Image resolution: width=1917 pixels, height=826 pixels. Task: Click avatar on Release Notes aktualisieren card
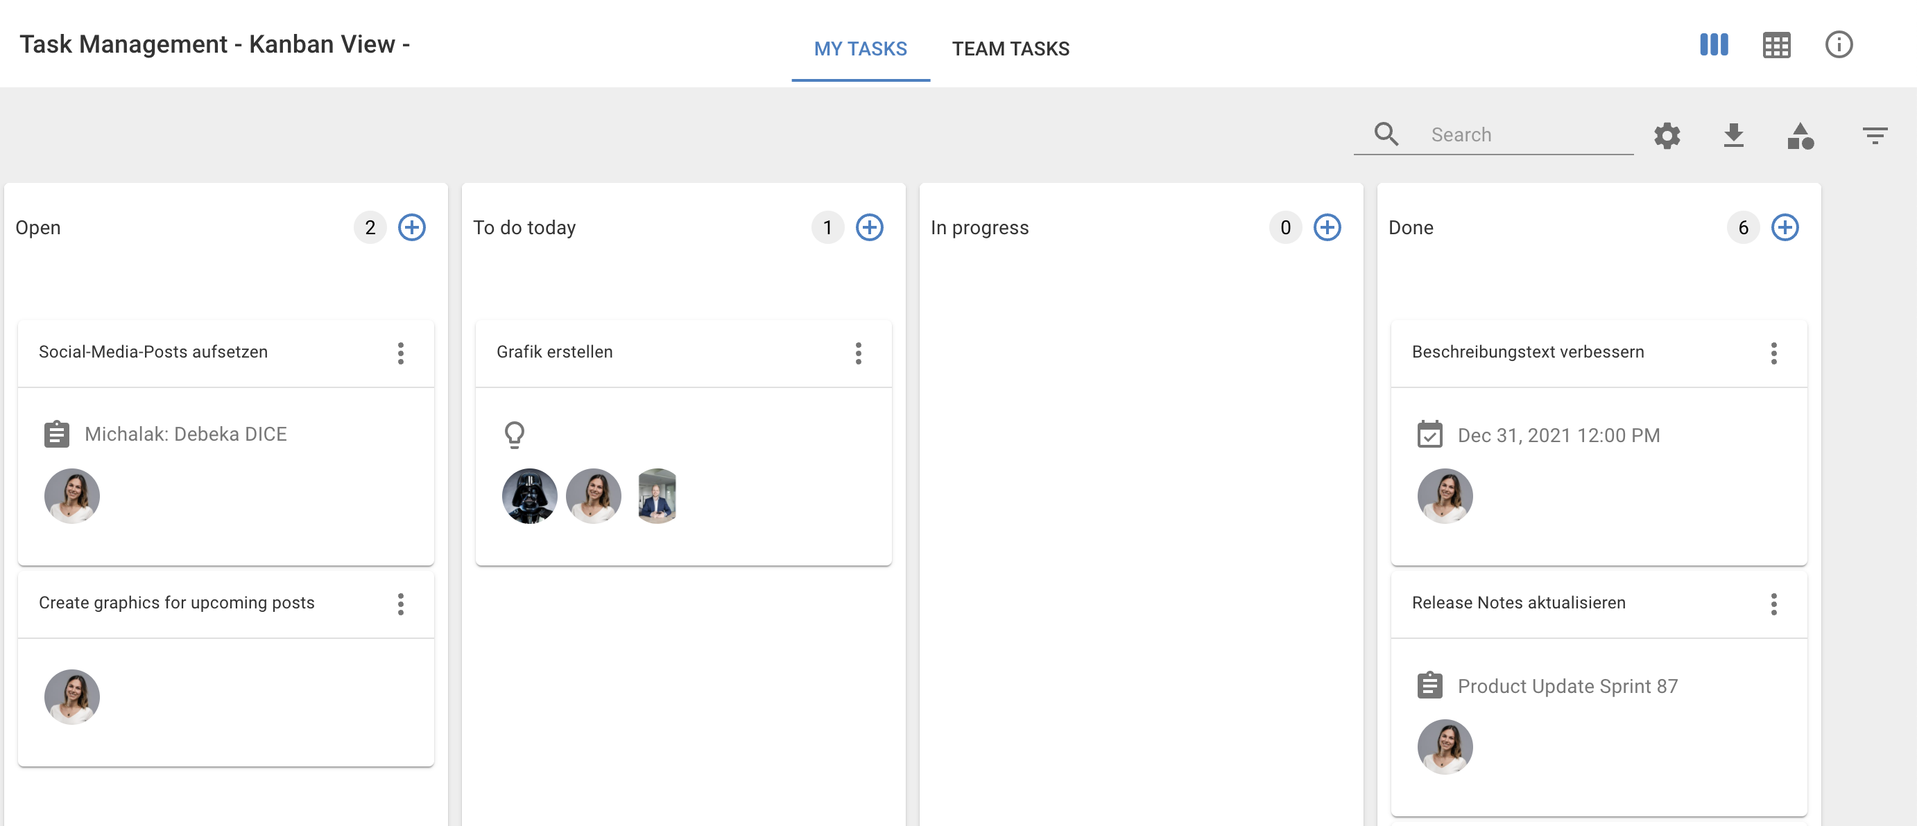point(1445,746)
